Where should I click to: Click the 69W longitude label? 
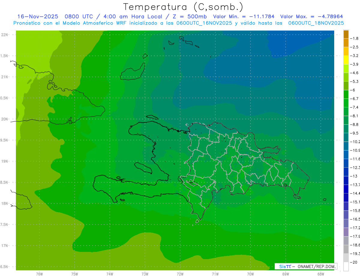286,274
